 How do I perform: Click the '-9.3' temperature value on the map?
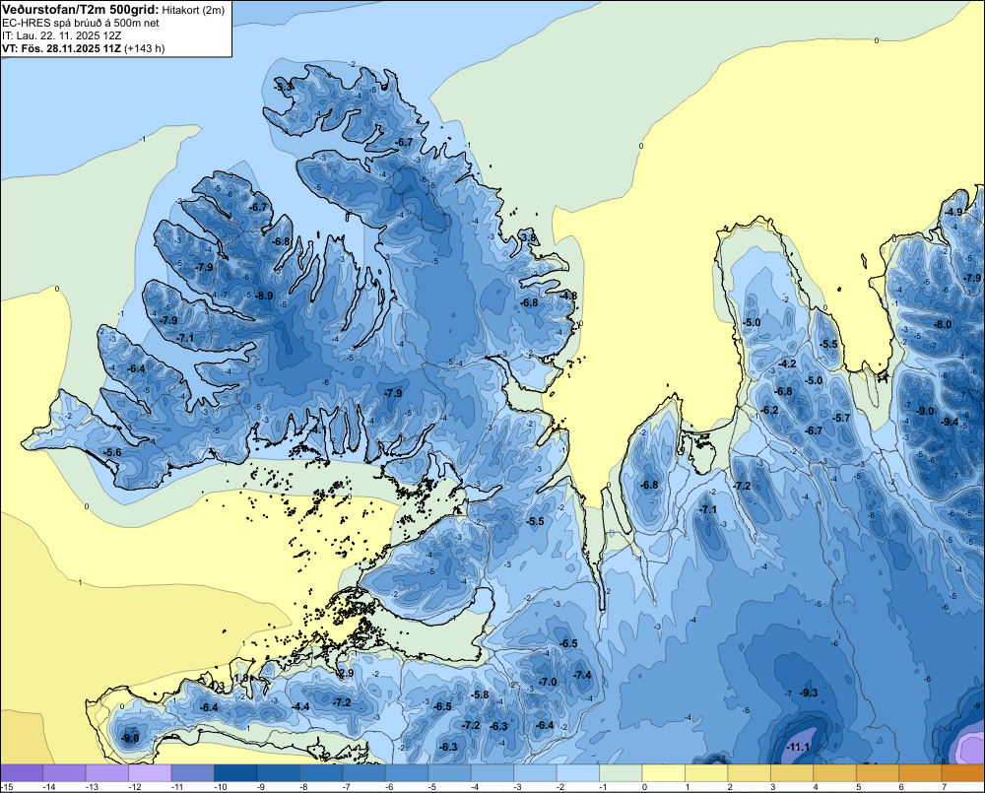click(809, 693)
